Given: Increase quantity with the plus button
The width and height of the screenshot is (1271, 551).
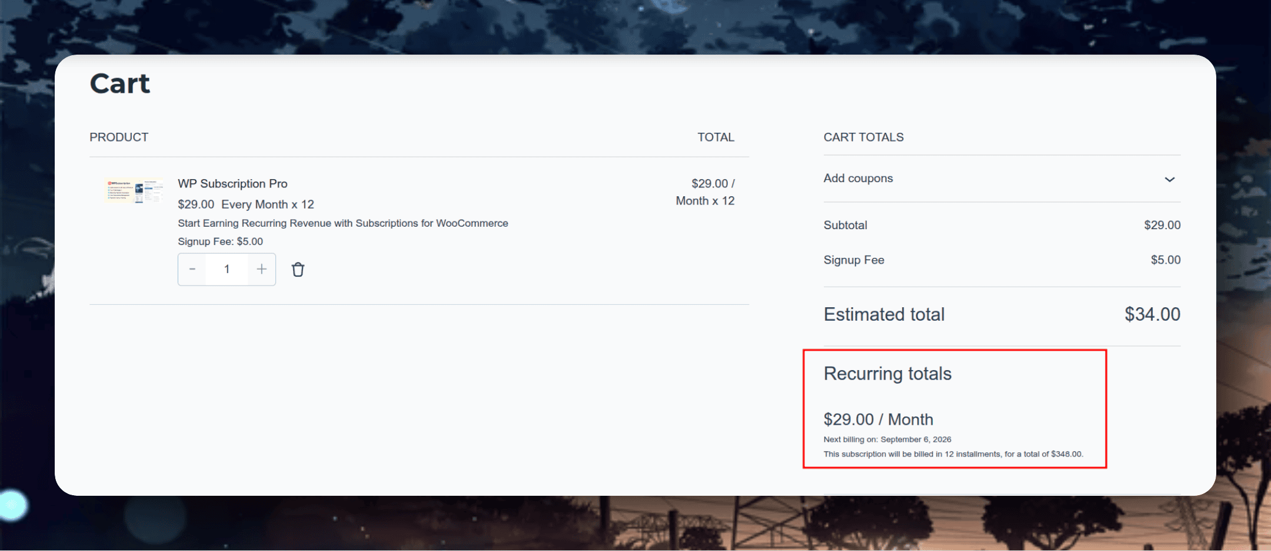Looking at the screenshot, I should click(262, 269).
